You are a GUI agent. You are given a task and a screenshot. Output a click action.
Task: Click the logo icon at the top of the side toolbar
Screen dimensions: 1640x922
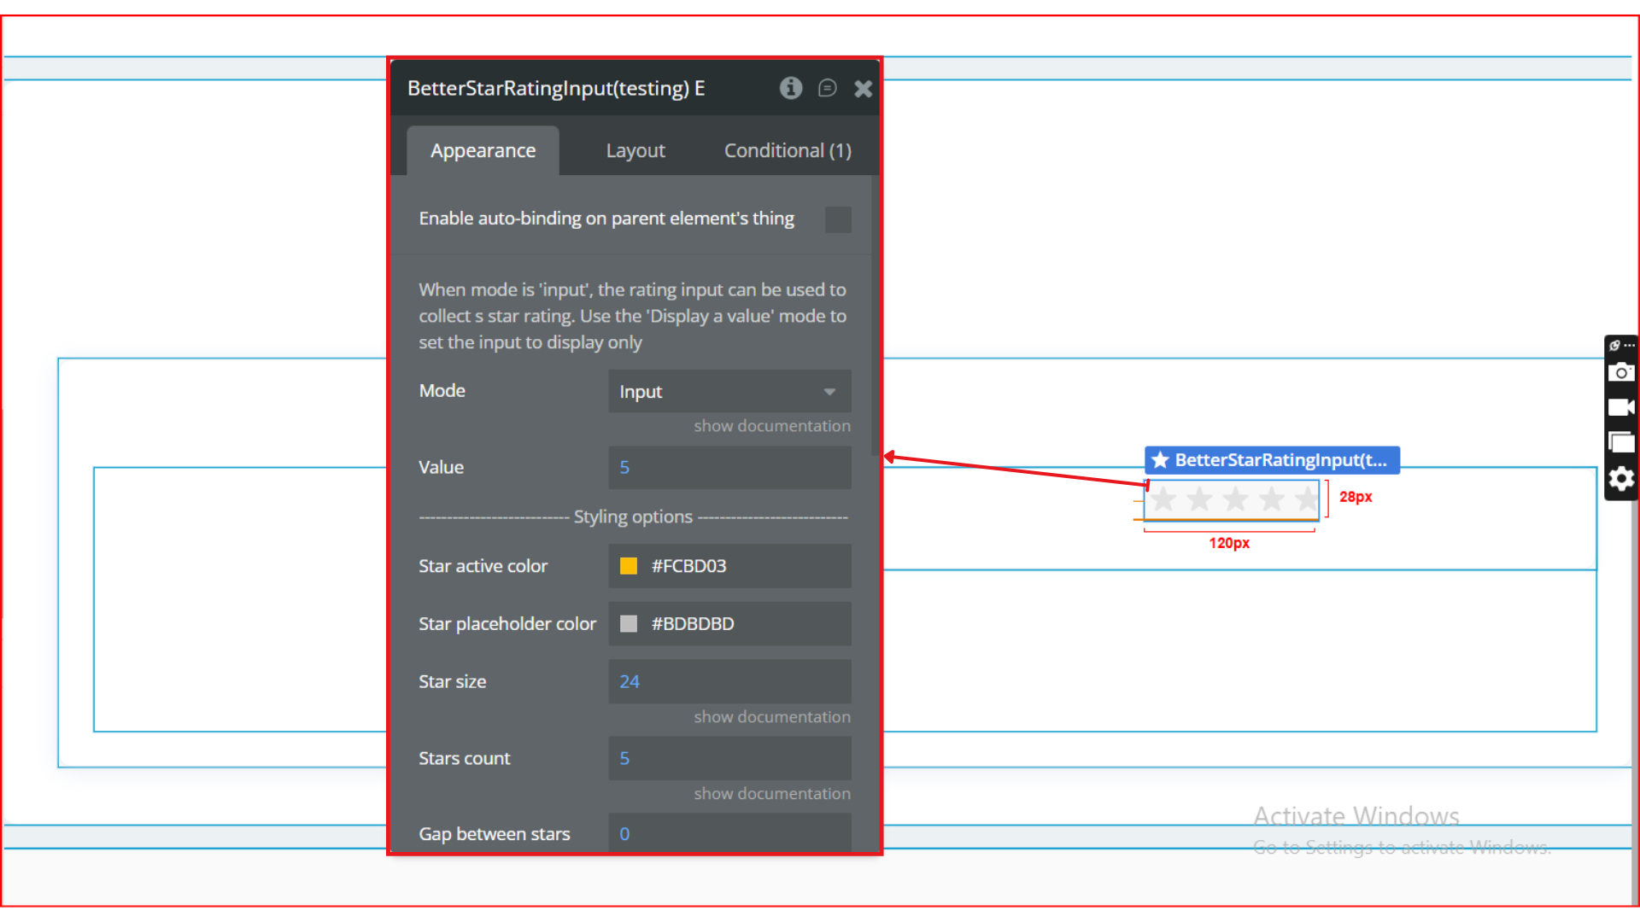1614,346
